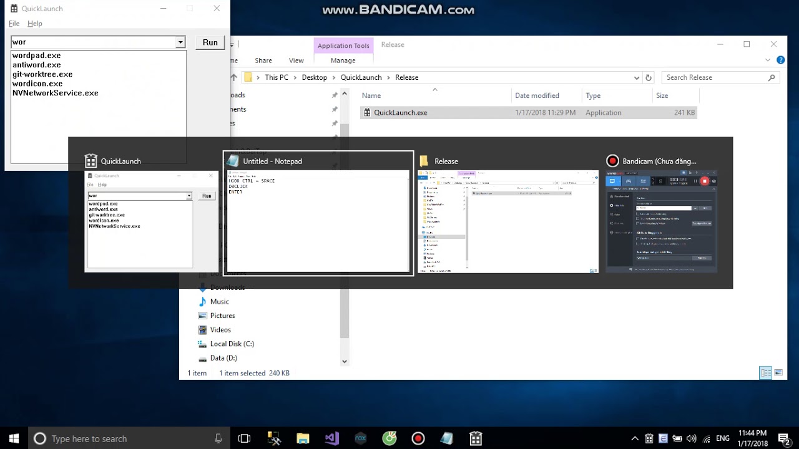This screenshot has width=799, height=449.
Task: Click the red Bandicam record taskbar icon
Action: coord(418,438)
